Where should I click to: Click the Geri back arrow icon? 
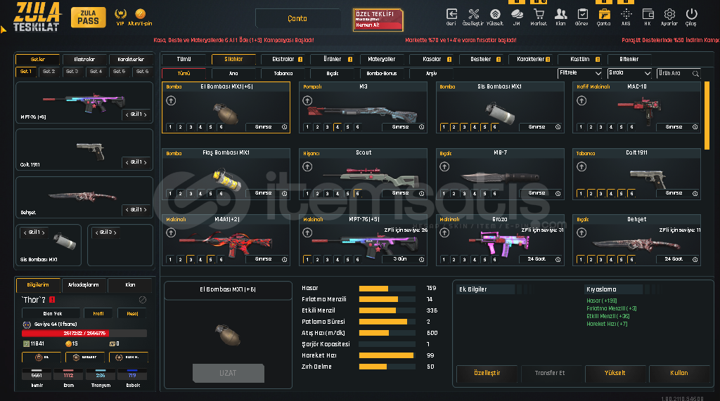point(451,14)
